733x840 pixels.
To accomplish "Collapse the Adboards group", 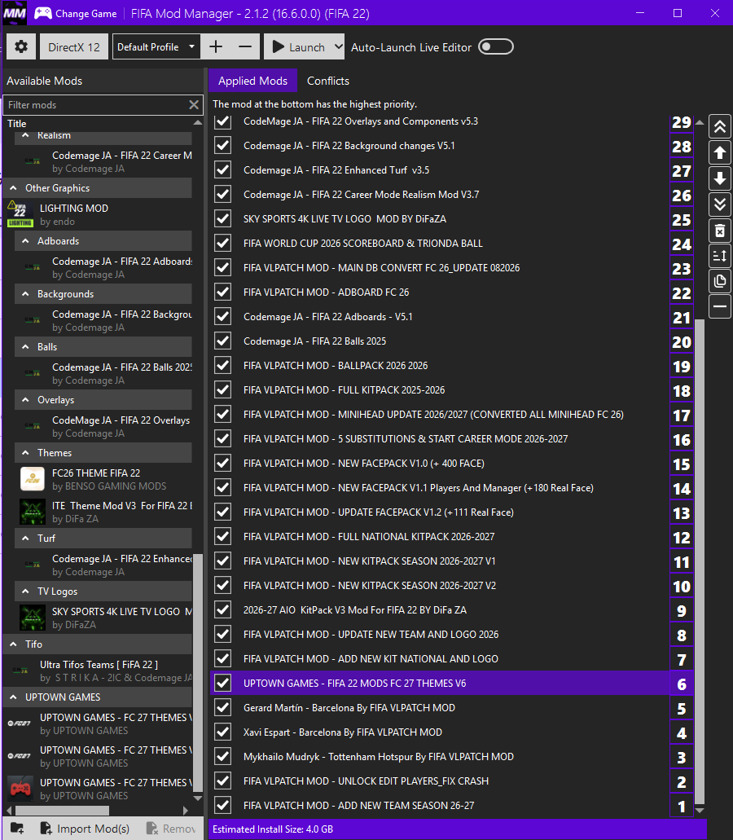I will coord(25,241).
